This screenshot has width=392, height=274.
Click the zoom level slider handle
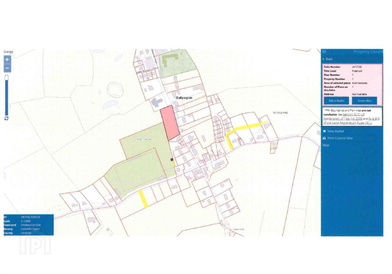(x=7, y=78)
